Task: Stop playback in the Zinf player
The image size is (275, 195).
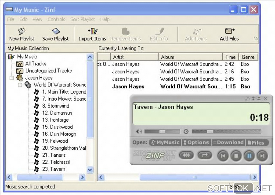Action: [236, 156]
